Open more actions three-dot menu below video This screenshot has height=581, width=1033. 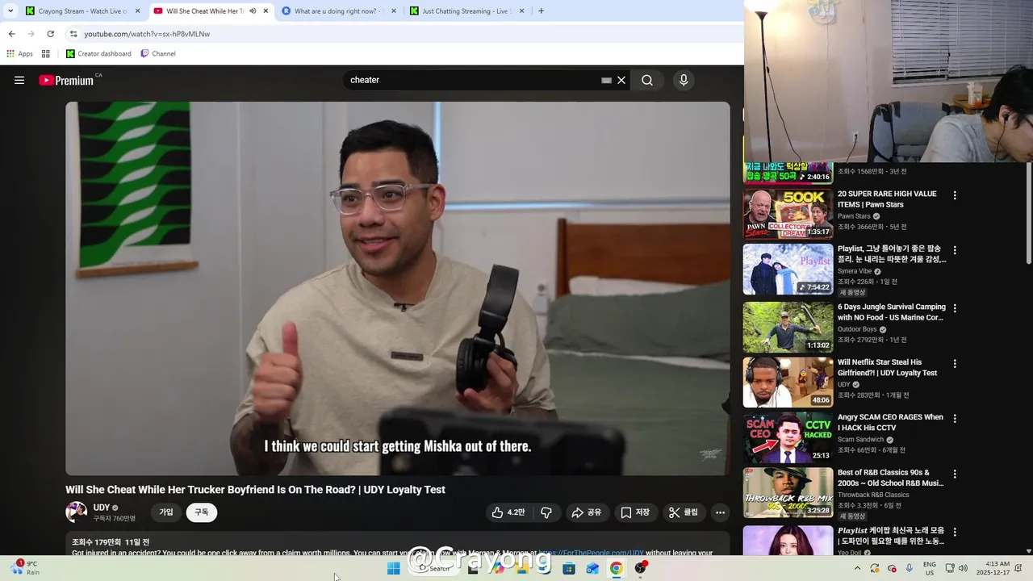tap(720, 512)
